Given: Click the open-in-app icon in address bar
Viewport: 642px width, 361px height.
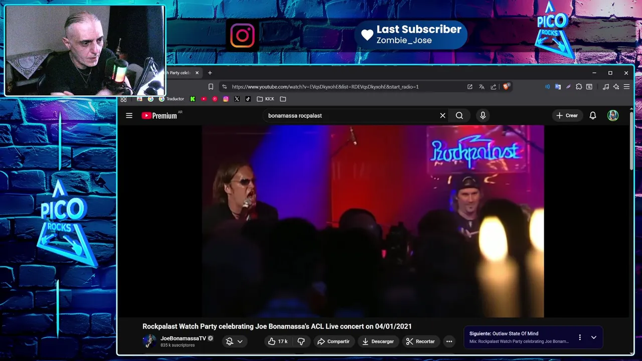Looking at the screenshot, I should pos(469,87).
